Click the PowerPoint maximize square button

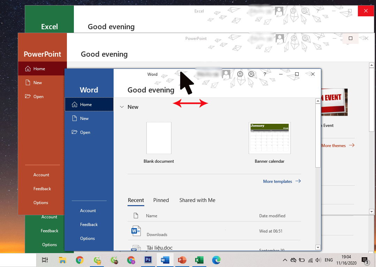click(350, 38)
